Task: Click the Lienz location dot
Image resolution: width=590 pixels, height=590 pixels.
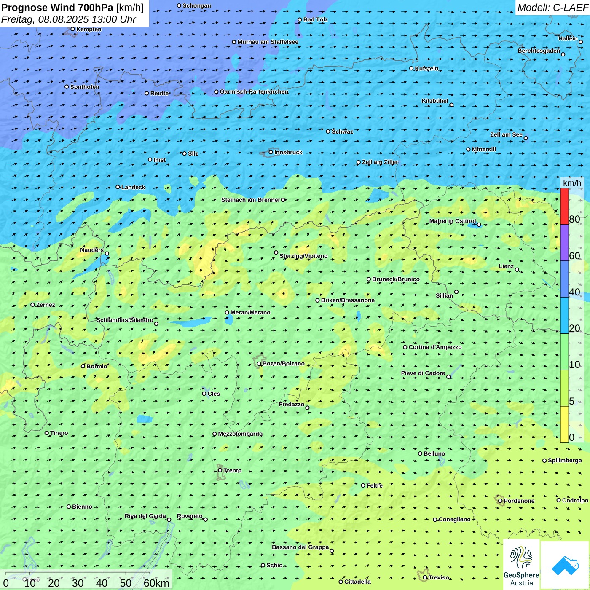Action: pyautogui.click(x=517, y=270)
